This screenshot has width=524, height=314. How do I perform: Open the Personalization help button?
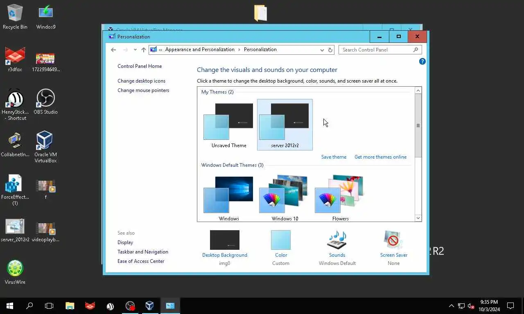[422, 61]
